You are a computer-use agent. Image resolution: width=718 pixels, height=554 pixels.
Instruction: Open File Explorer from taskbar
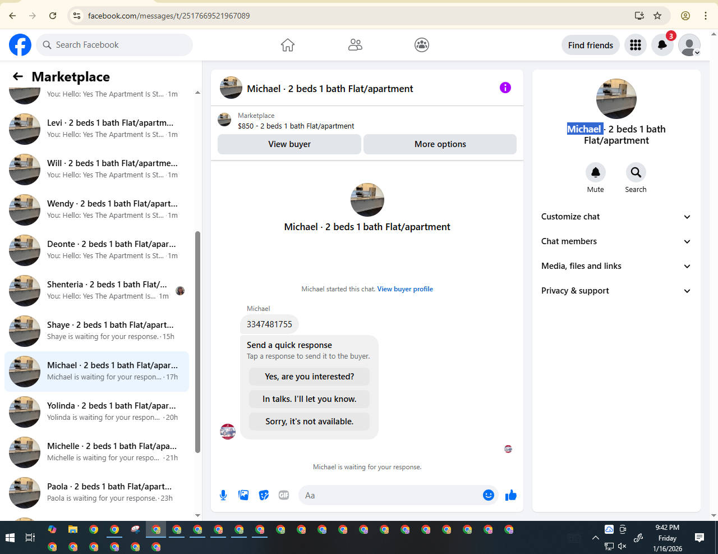(x=73, y=529)
